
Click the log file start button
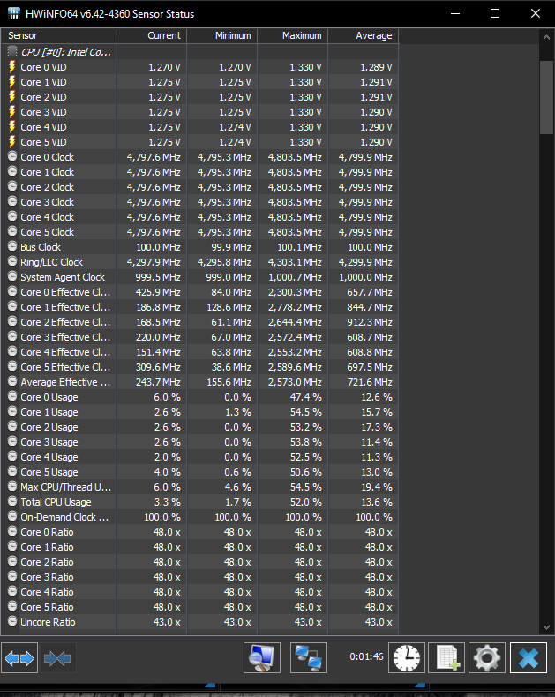click(446, 658)
